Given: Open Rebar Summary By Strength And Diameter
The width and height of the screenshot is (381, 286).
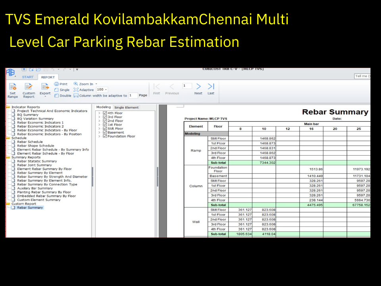Looking at the screenshot, I should point(52,176).
